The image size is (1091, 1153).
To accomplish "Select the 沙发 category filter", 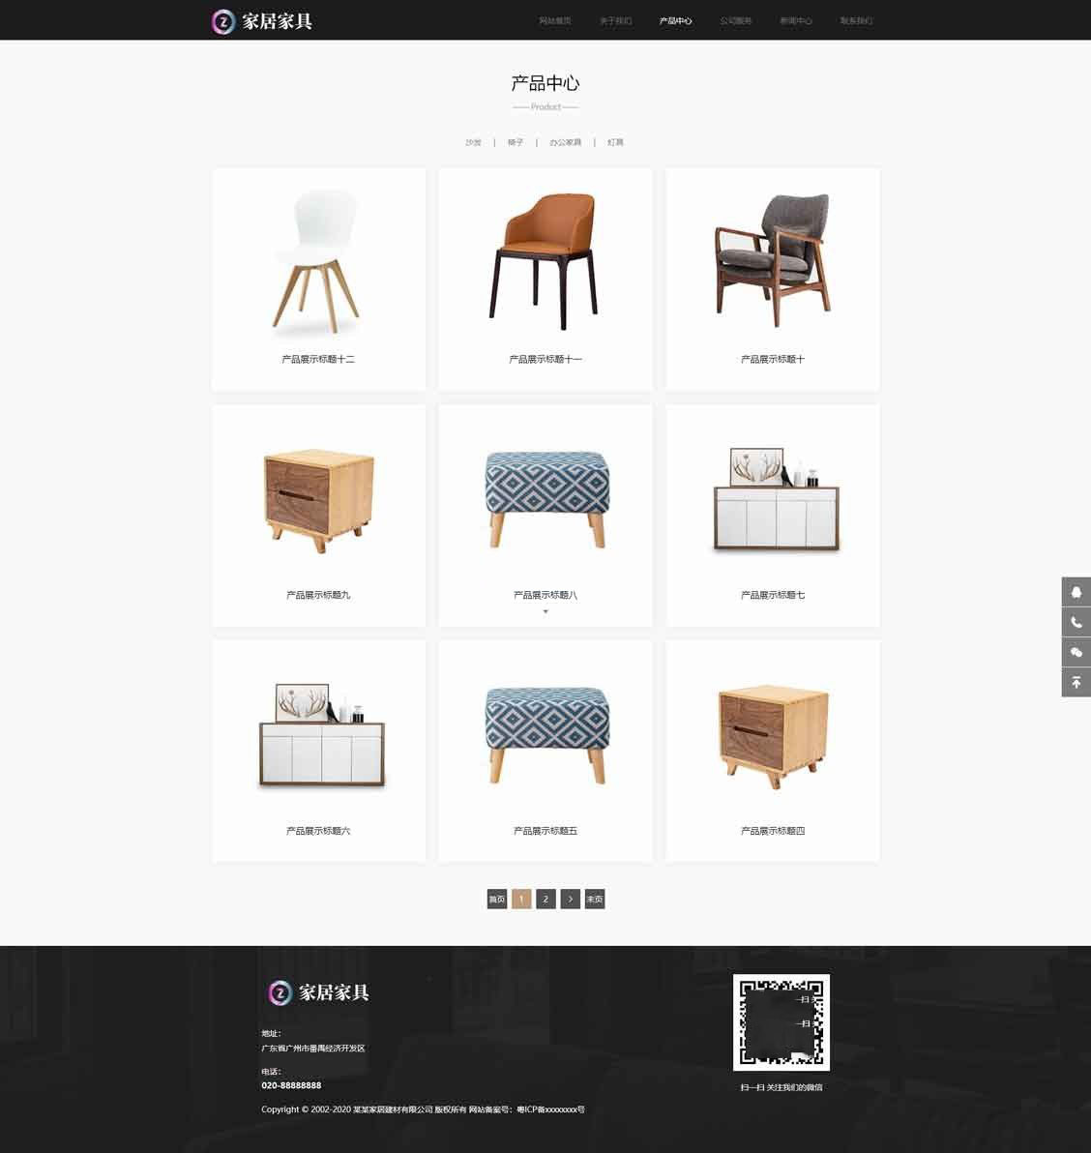I will click(x=474, y=142).
